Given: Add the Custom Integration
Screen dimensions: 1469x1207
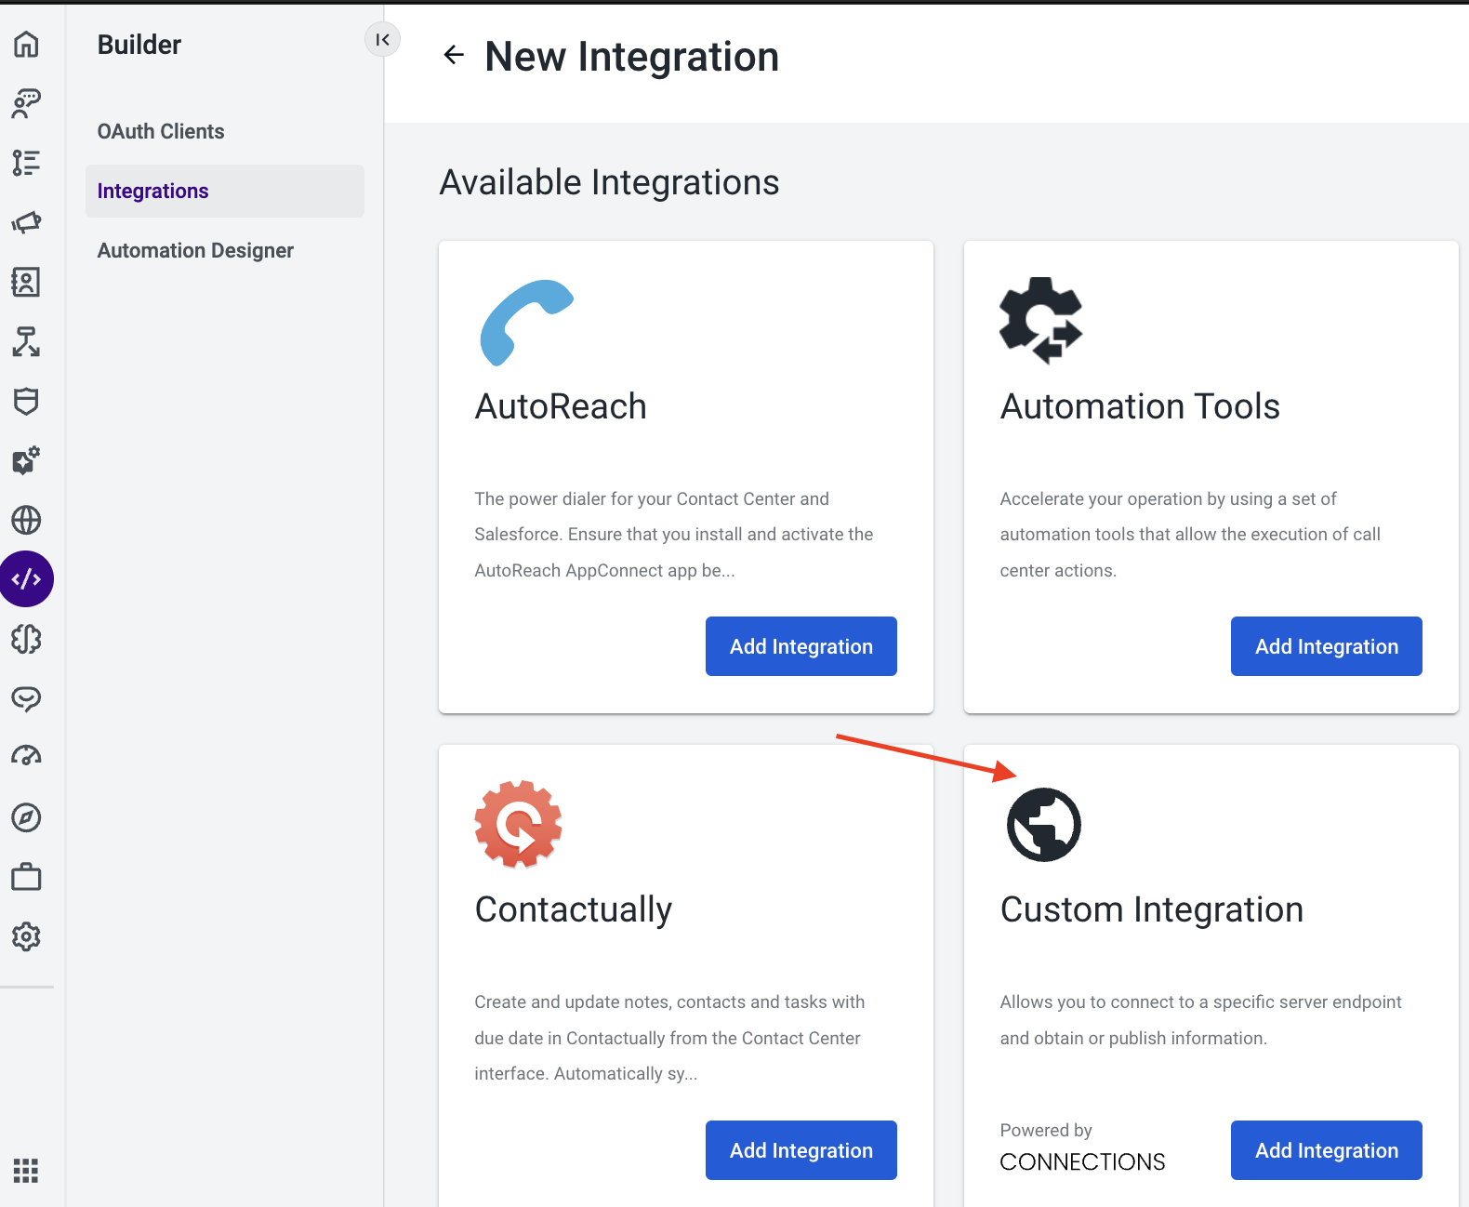Looking at the screenshot, I should pos(1327,1150).
